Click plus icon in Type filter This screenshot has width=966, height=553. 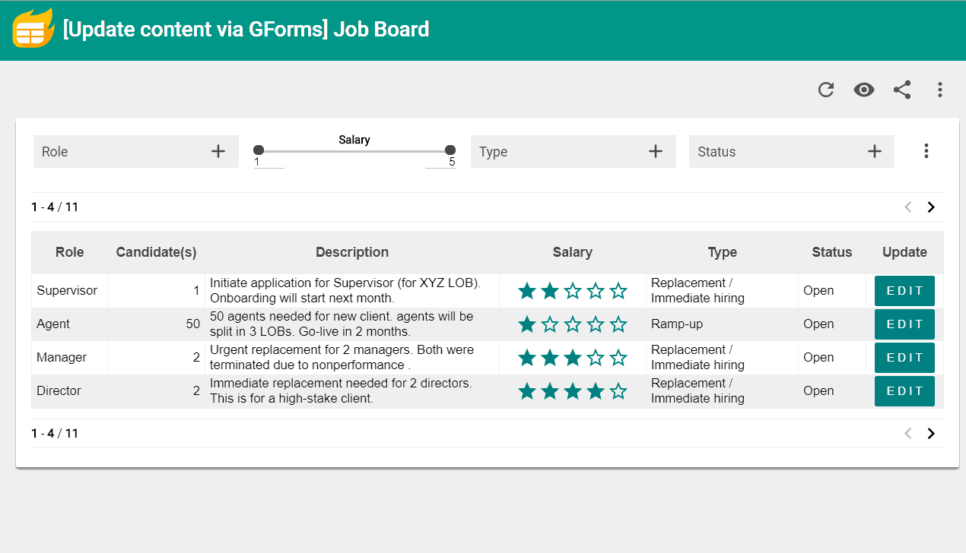pyautogui.click(x=656, y=151)
